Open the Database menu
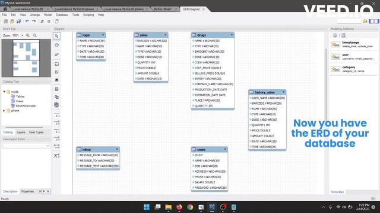This screenshot has width=380, height=213. coord(62,15)
